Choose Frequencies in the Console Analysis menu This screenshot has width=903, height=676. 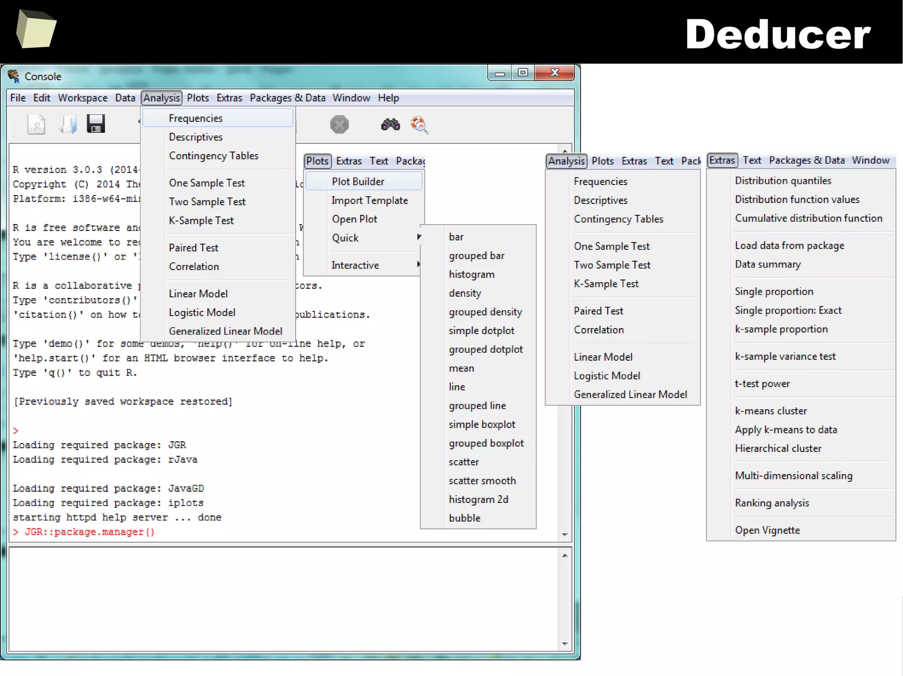tap(218, 118)
